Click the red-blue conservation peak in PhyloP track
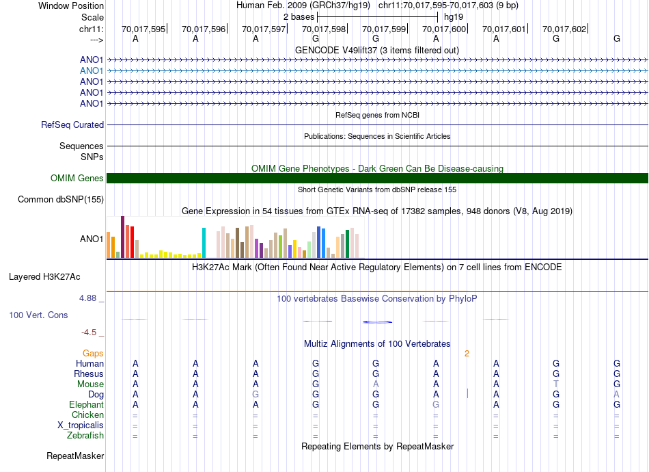 pyautogui.click(x=377, y=322)
